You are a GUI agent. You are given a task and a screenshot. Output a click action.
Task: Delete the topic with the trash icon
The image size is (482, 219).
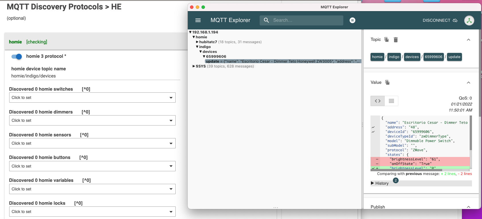pyautogui.click(x=396, y=40)
